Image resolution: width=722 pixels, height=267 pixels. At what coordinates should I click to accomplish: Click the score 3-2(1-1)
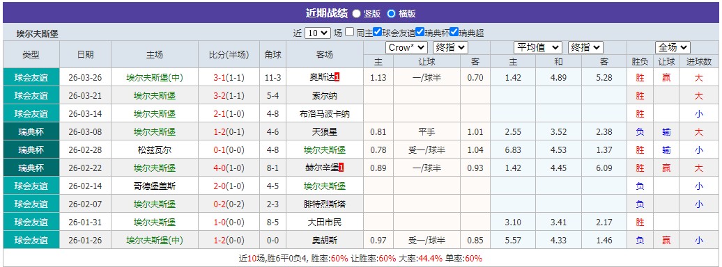pos(229,96)
